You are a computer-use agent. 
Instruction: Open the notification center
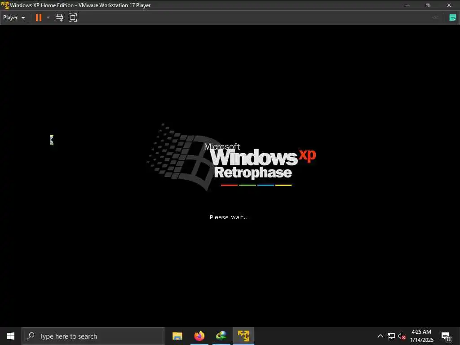(x=446, y=336)
